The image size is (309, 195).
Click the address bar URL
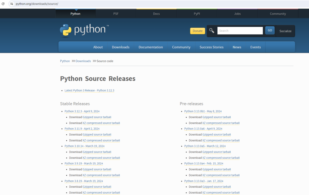(x=37, y=4)
